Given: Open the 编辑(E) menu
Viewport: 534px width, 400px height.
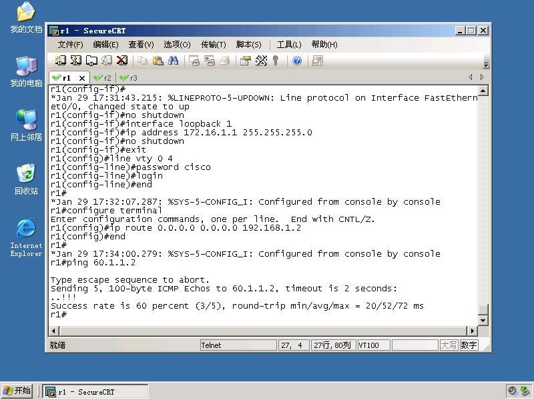Looking at the screenshot, I should click(x=105, y=45).
